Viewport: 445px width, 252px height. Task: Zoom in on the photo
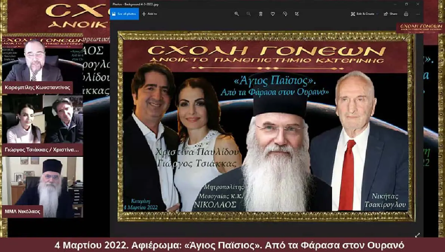click(x=236, y=14)
